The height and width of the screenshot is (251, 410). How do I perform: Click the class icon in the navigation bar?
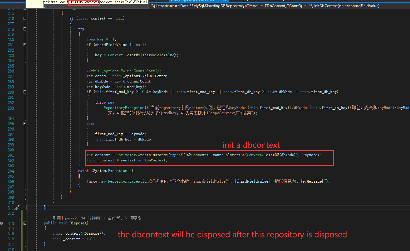[x=153, y=5]
